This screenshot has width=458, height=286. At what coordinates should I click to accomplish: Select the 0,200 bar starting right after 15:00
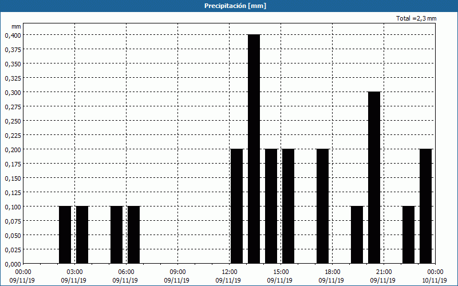(289, 206)
